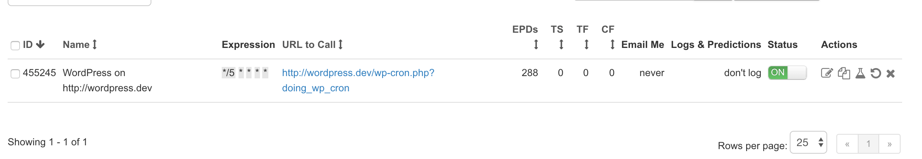Open the wordpress.dev wp-cron.php link
The image size is (922, 159).
point(358,73)
